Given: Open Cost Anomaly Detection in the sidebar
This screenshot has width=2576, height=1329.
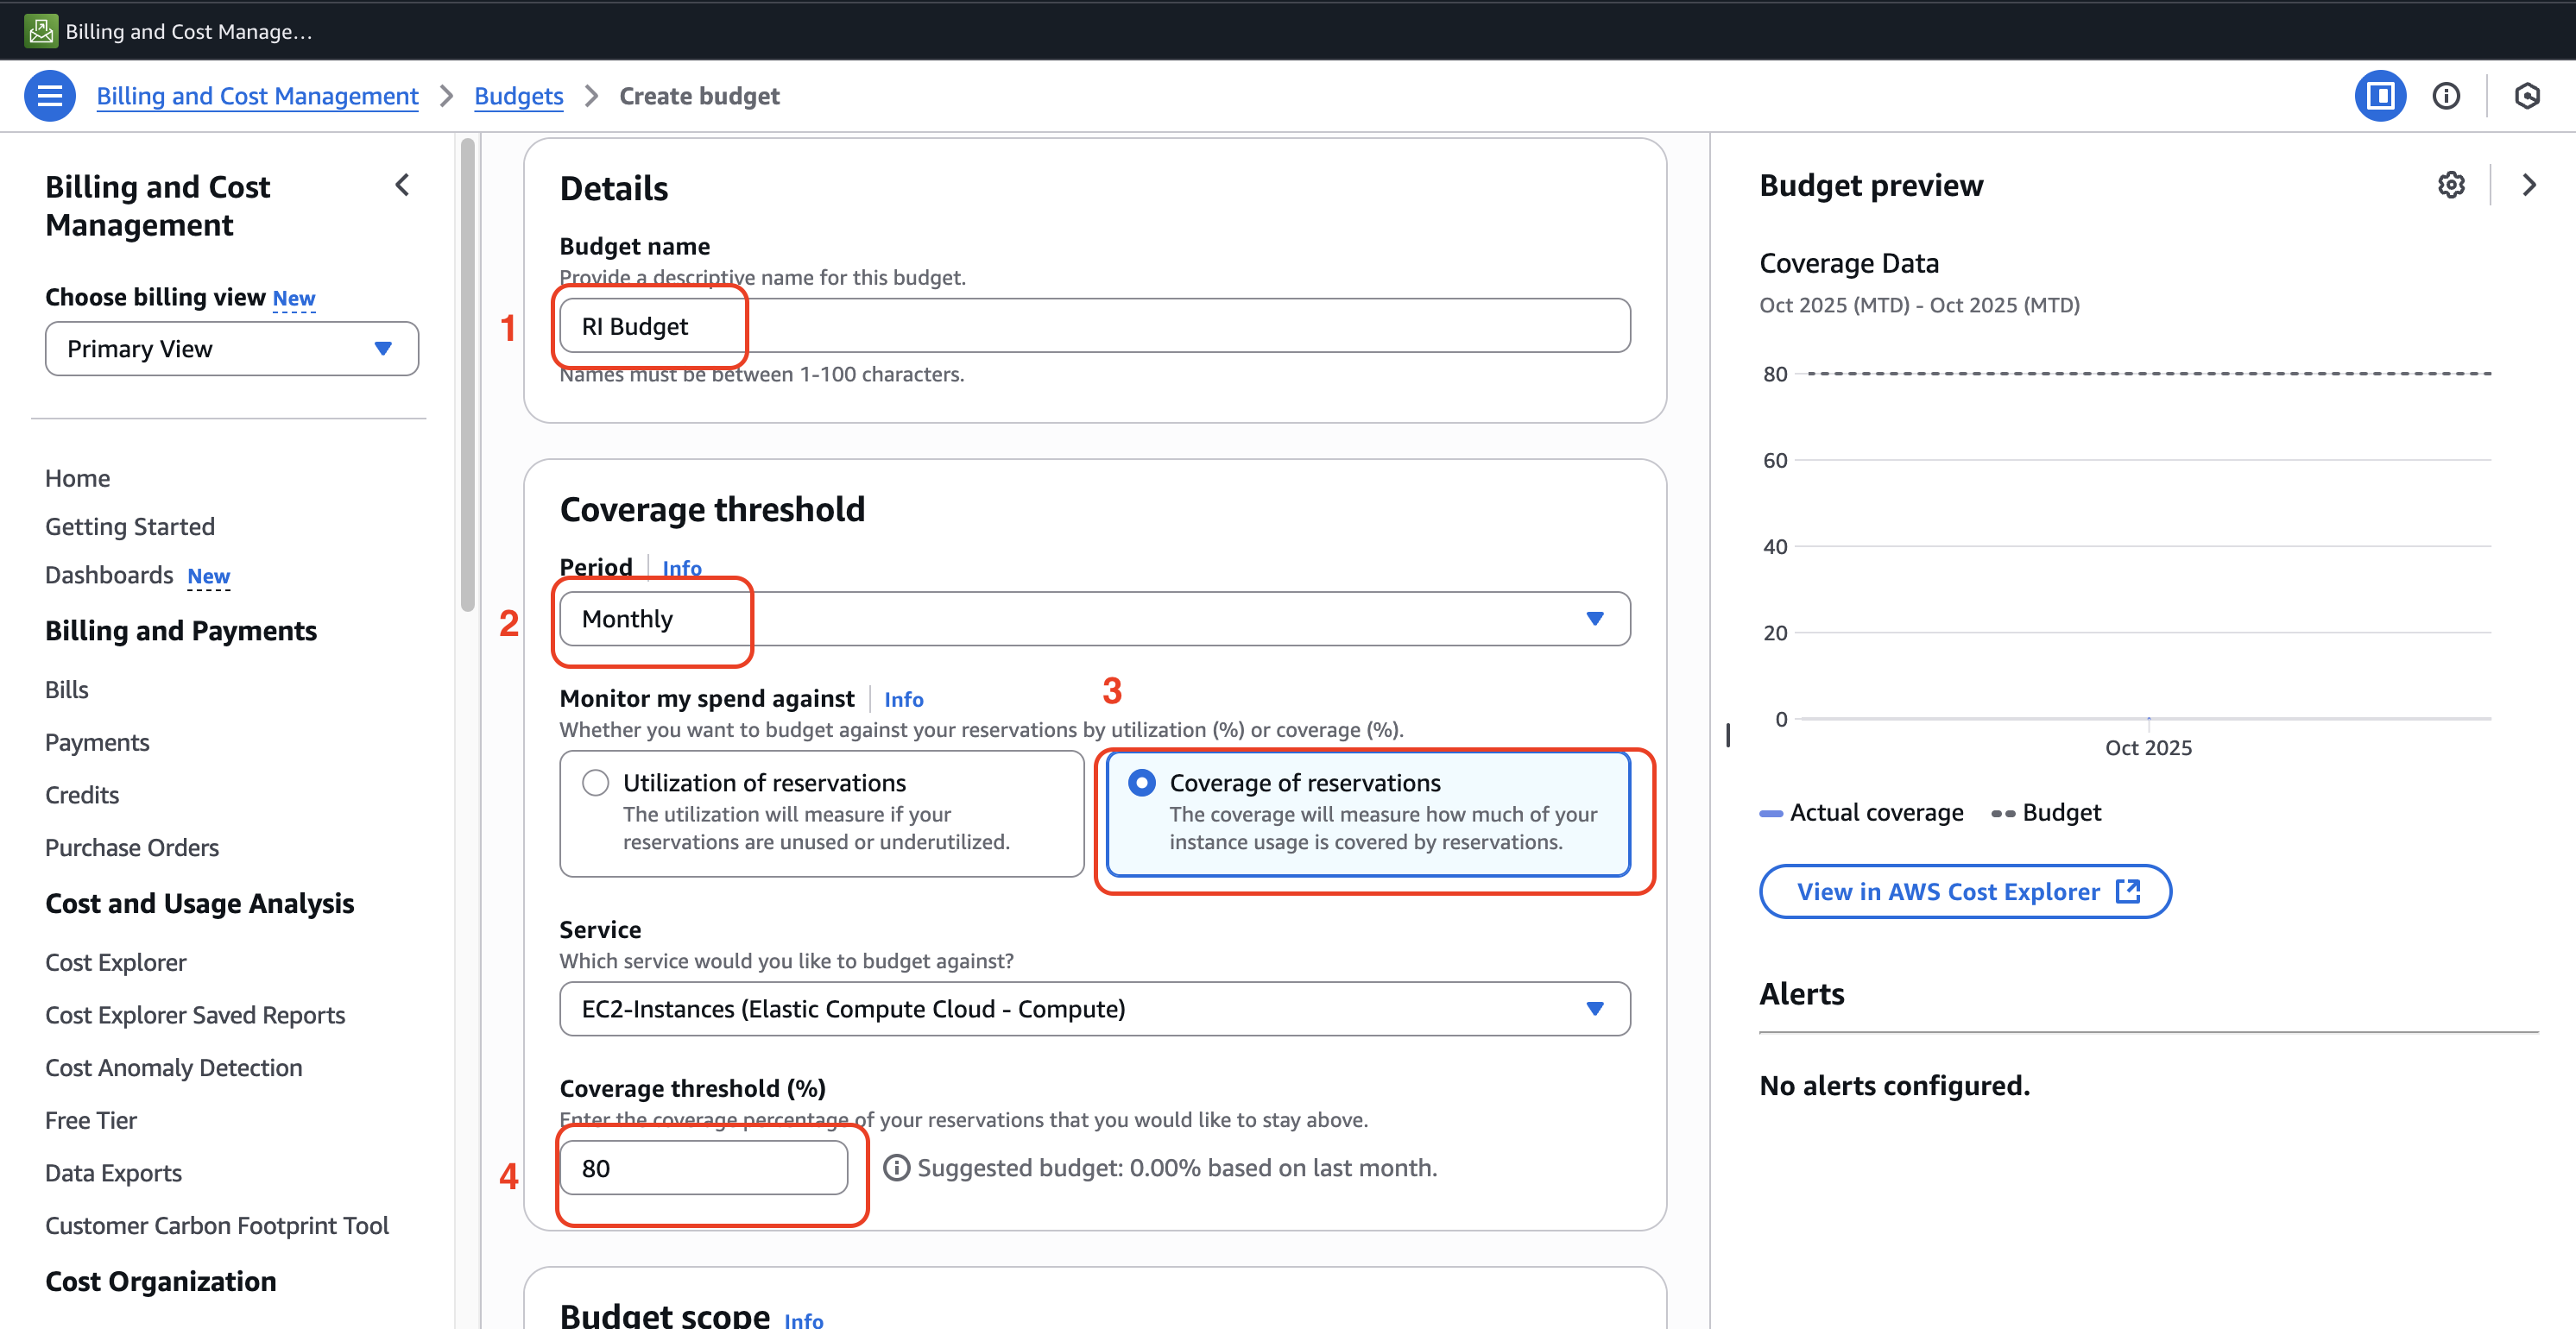Looking at the screenshot, I should tap(174, 1068).
